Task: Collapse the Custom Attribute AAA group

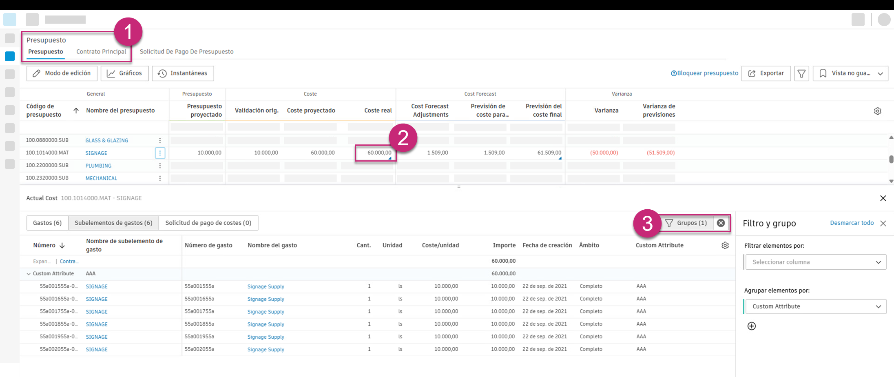Action: (x=29, y=274)
